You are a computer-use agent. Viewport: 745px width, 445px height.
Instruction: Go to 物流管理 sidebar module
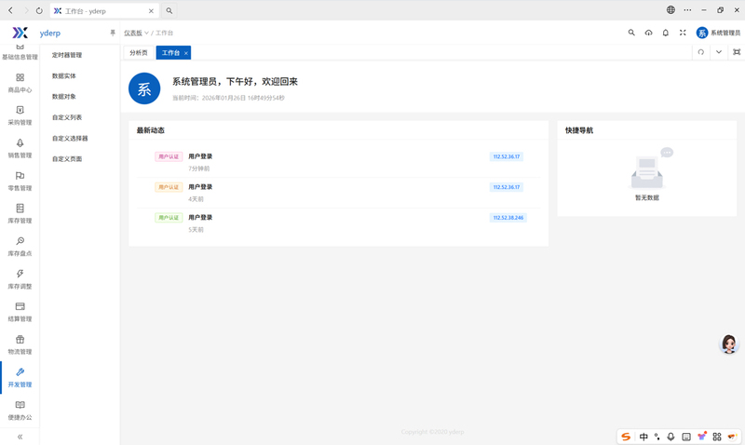[20, 345]
